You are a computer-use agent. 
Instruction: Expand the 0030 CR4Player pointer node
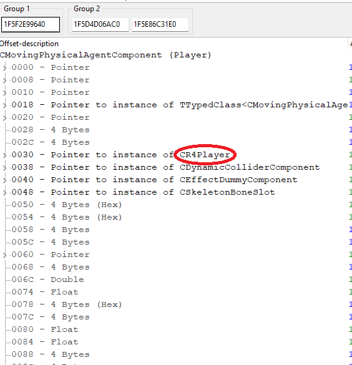click(4, 155)
